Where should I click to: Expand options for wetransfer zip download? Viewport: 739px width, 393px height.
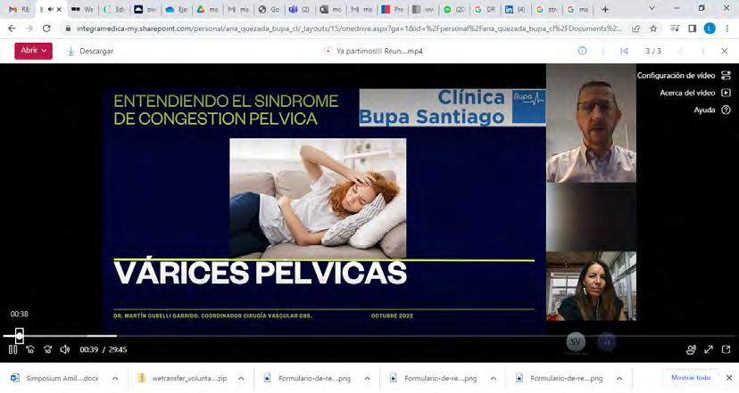[241, 379]
